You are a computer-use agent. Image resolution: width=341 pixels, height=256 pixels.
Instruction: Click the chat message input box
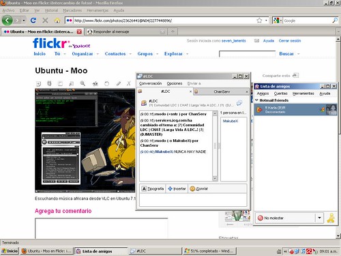pos(193,200)
